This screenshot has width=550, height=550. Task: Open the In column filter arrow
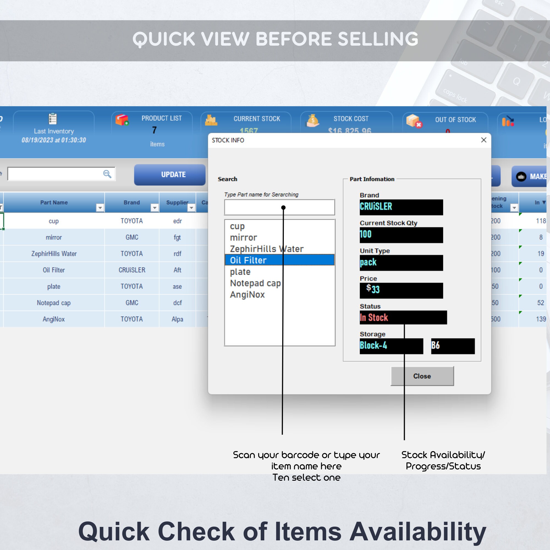click(544, 202)
